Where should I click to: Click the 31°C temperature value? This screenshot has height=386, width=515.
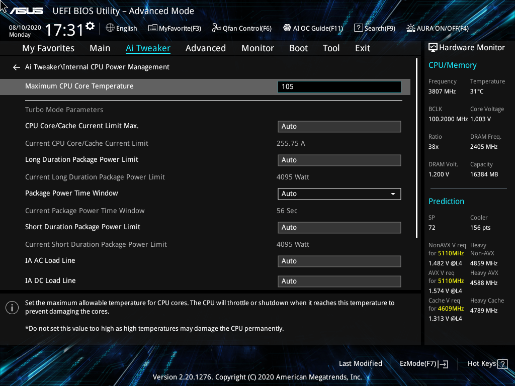pyautogui.click(x=477, y=91)
